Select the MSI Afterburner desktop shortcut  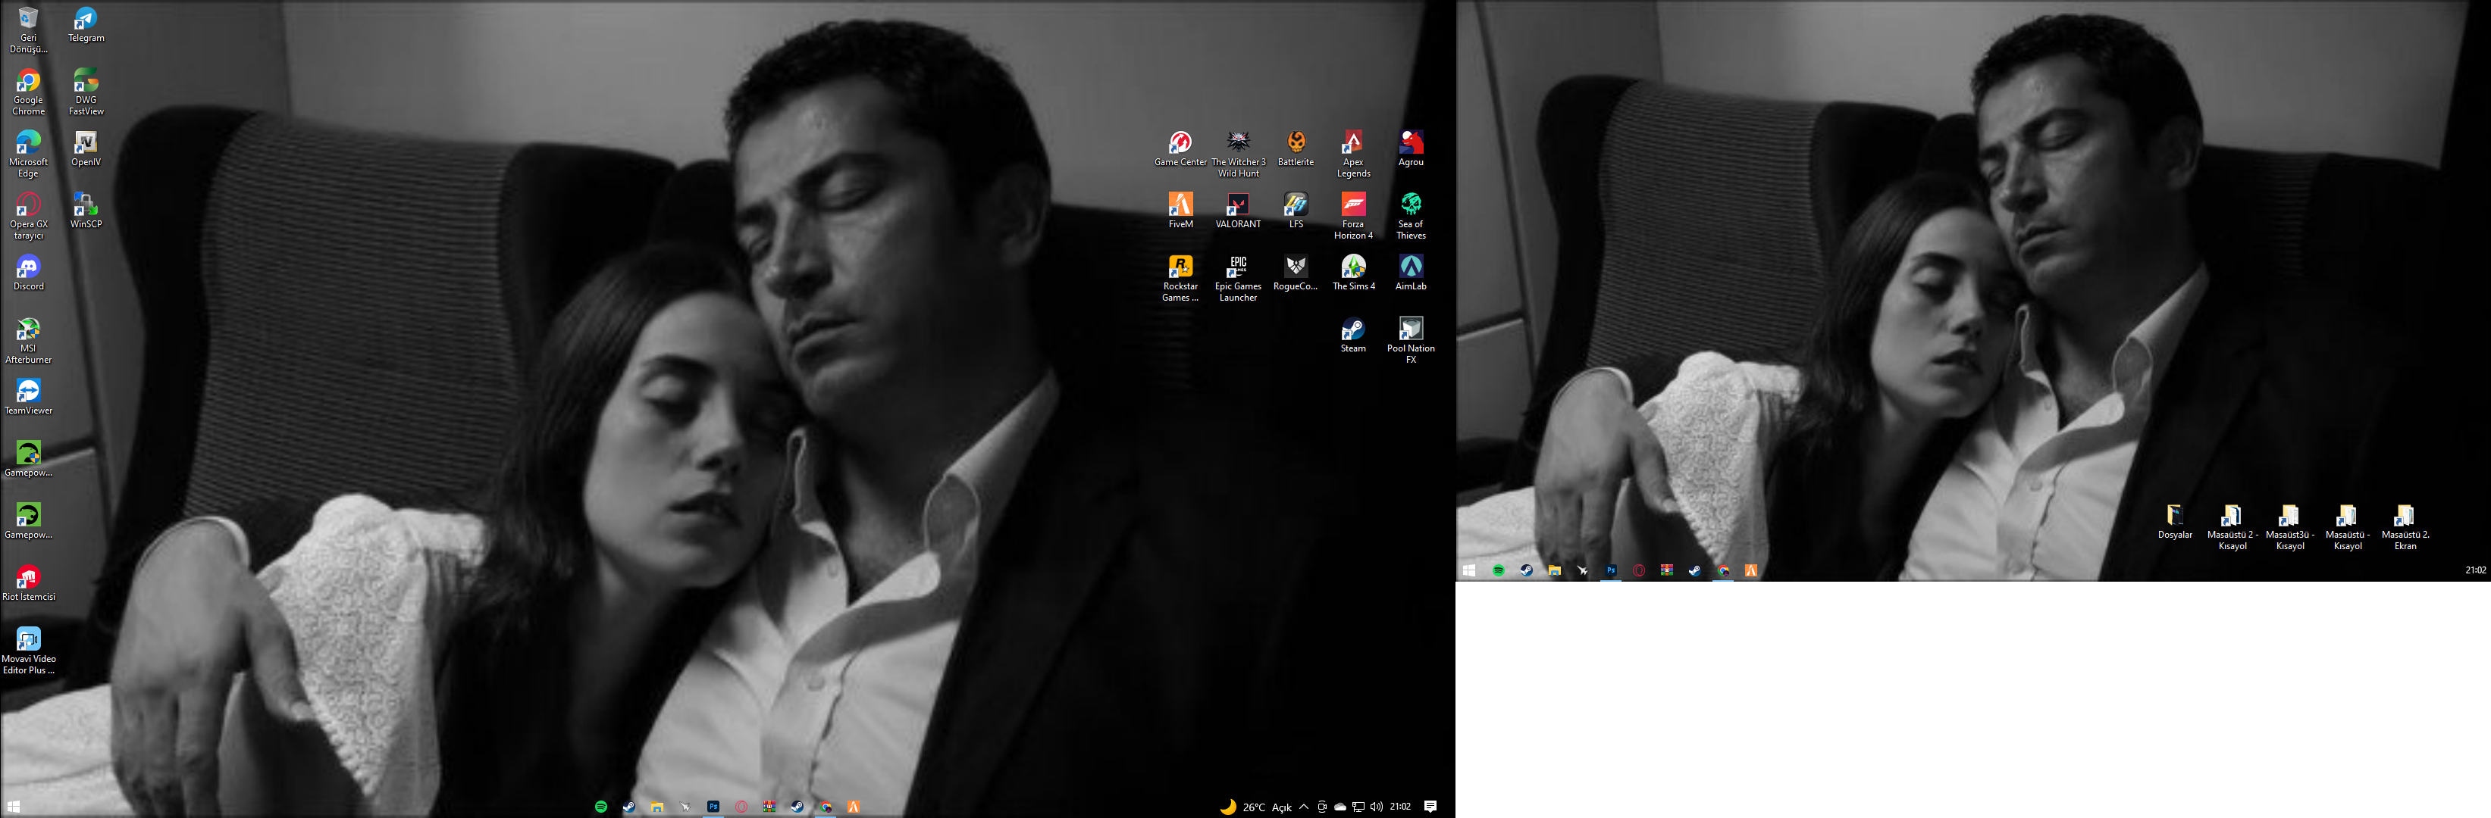pyautogui.click(x=28, y=341)
